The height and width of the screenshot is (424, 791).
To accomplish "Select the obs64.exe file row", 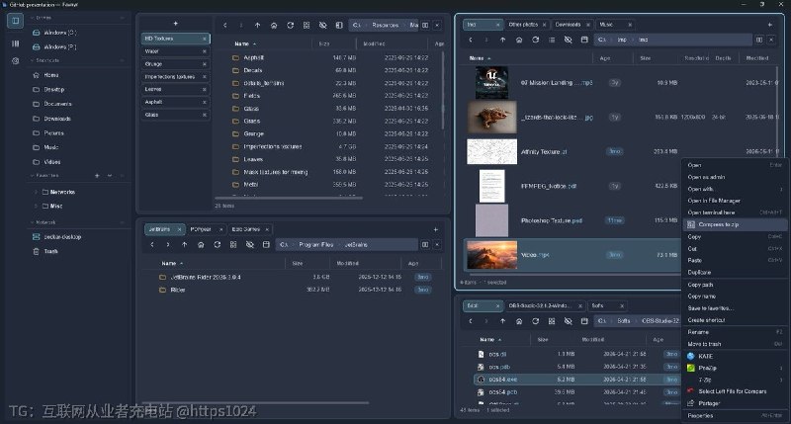I will click(577, 380).
